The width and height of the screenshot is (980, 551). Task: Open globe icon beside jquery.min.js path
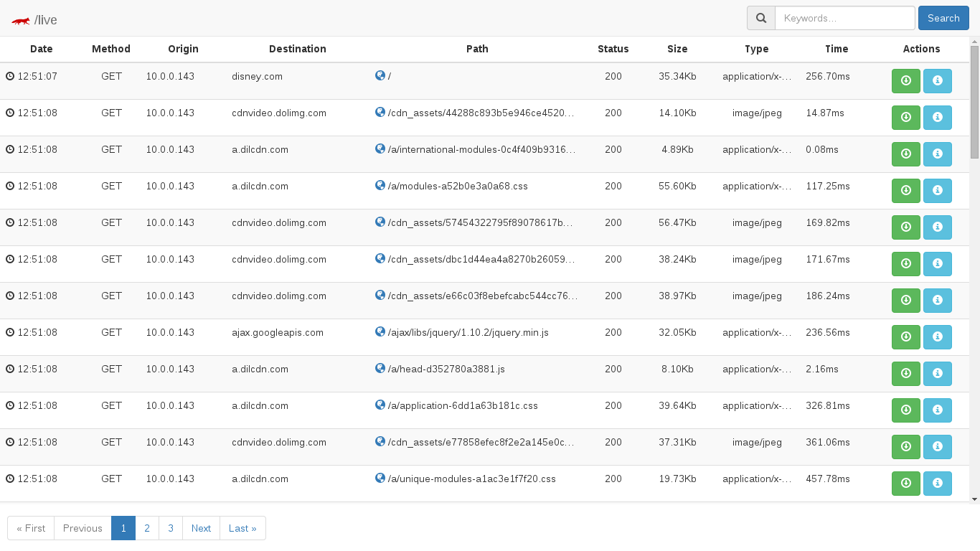[380, 331]
